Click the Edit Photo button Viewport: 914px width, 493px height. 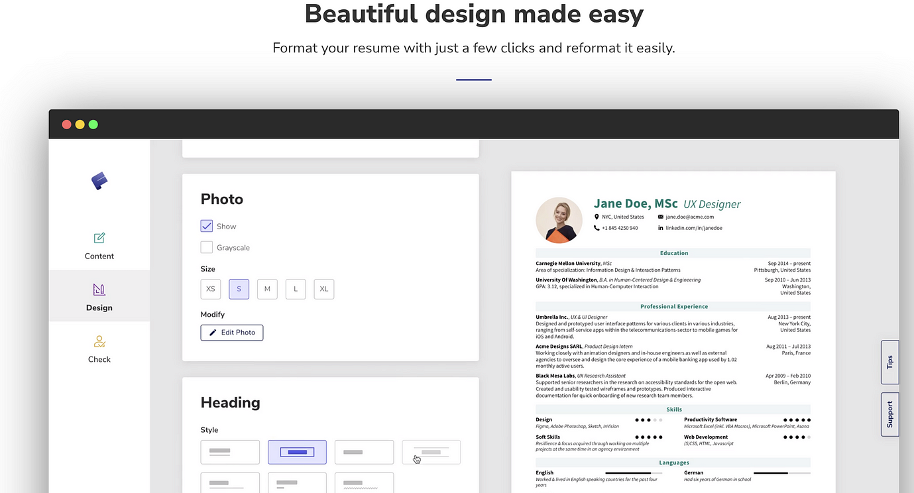(x=231, y=332)
